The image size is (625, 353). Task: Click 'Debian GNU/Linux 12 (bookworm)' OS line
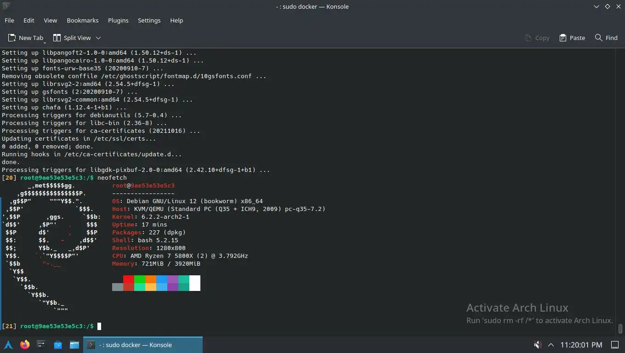[x=187, y=201]
